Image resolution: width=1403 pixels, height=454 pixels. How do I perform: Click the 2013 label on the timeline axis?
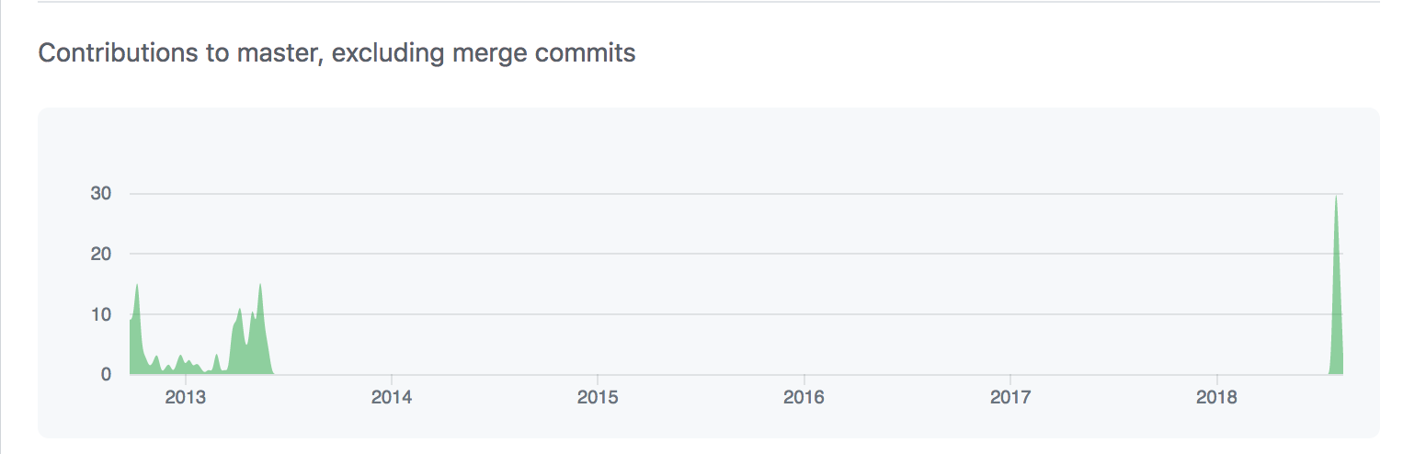pyautogui.click(x=186, y=398)
